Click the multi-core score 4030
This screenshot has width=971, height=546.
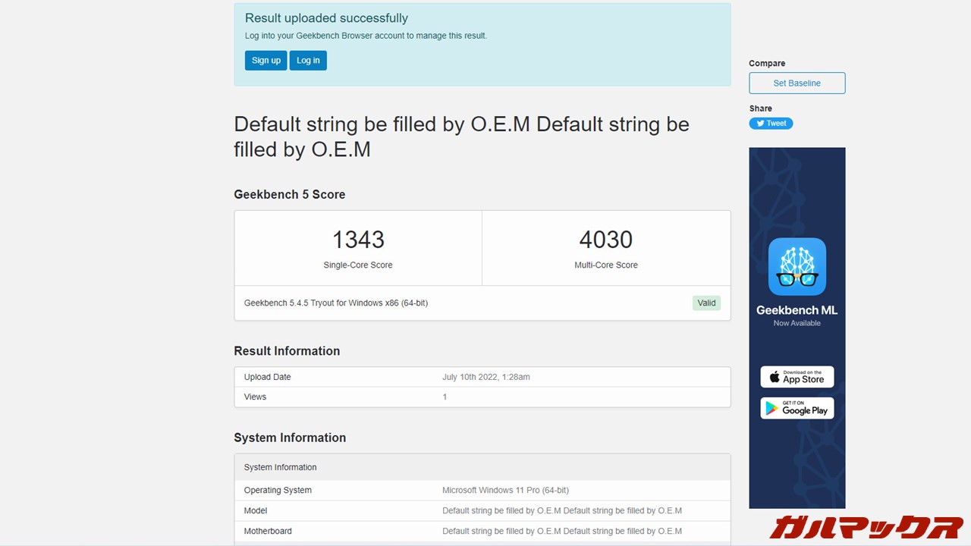pyautogui.click(x=605, y=240)
